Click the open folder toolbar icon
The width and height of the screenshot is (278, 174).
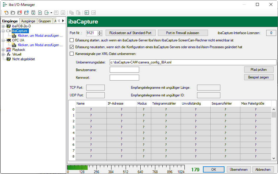click(x=13, y=13)
